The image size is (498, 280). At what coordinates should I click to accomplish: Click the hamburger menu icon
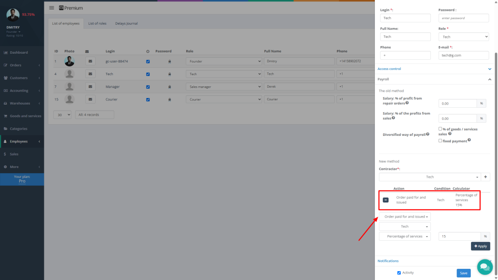point(51,8)
